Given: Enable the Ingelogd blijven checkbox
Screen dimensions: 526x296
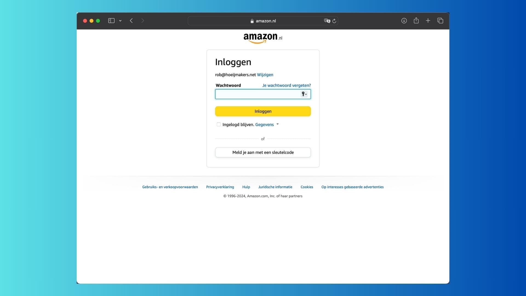Looking at the screenshot, I should pyautogui.click(x=218, y=124).
